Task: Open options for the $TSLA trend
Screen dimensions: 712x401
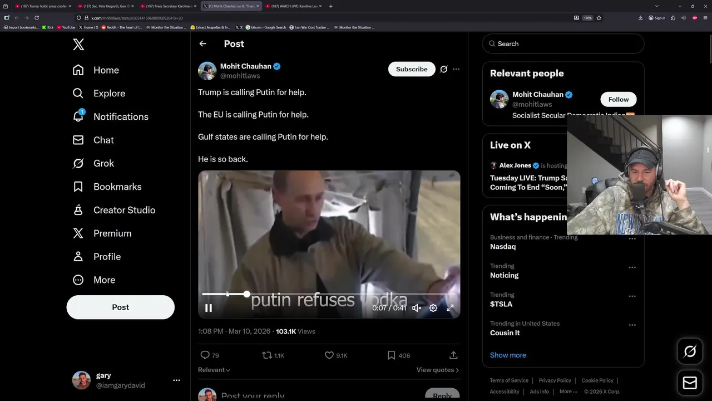Action: (632, 296)
